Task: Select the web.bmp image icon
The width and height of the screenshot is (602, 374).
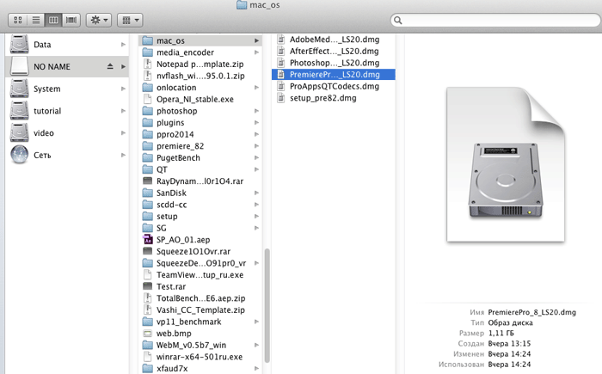Action: pos(147,334)
